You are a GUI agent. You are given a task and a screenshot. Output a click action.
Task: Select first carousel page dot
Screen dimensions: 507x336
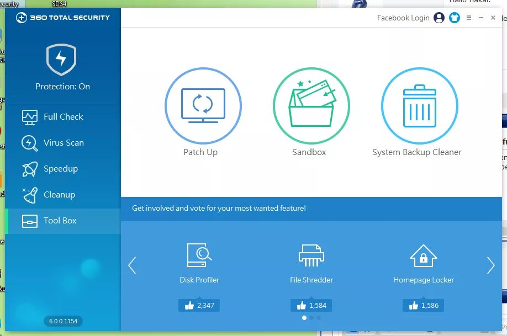click(x=304, y=318)
